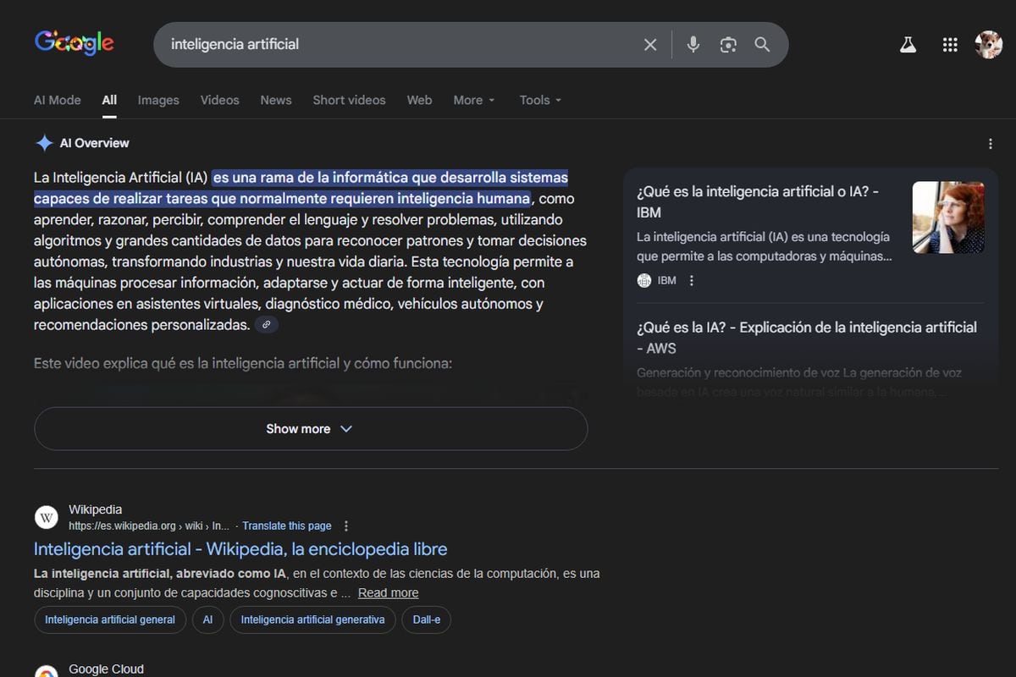Screen dimensions: 1016x677
Task: Open the link icon after the AI Overview text
Action: pos(267,324)
